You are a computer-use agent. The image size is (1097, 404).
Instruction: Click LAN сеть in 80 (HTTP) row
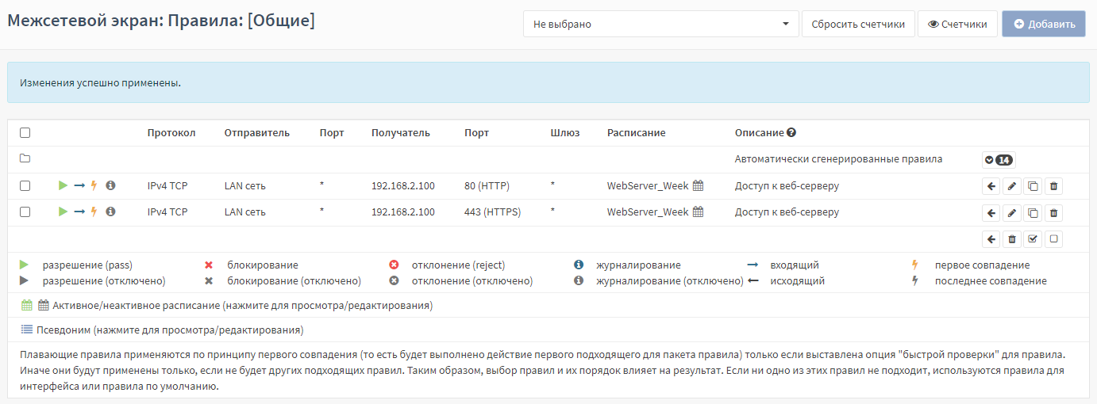[x=245, y=186]
